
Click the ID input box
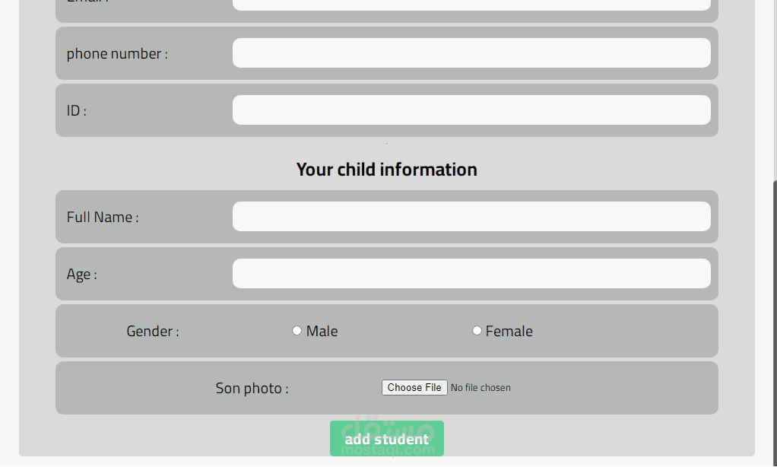(471, 110)
